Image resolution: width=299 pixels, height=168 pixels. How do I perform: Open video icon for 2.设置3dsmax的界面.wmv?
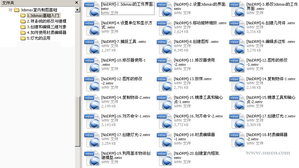click(x=164, y=9)
